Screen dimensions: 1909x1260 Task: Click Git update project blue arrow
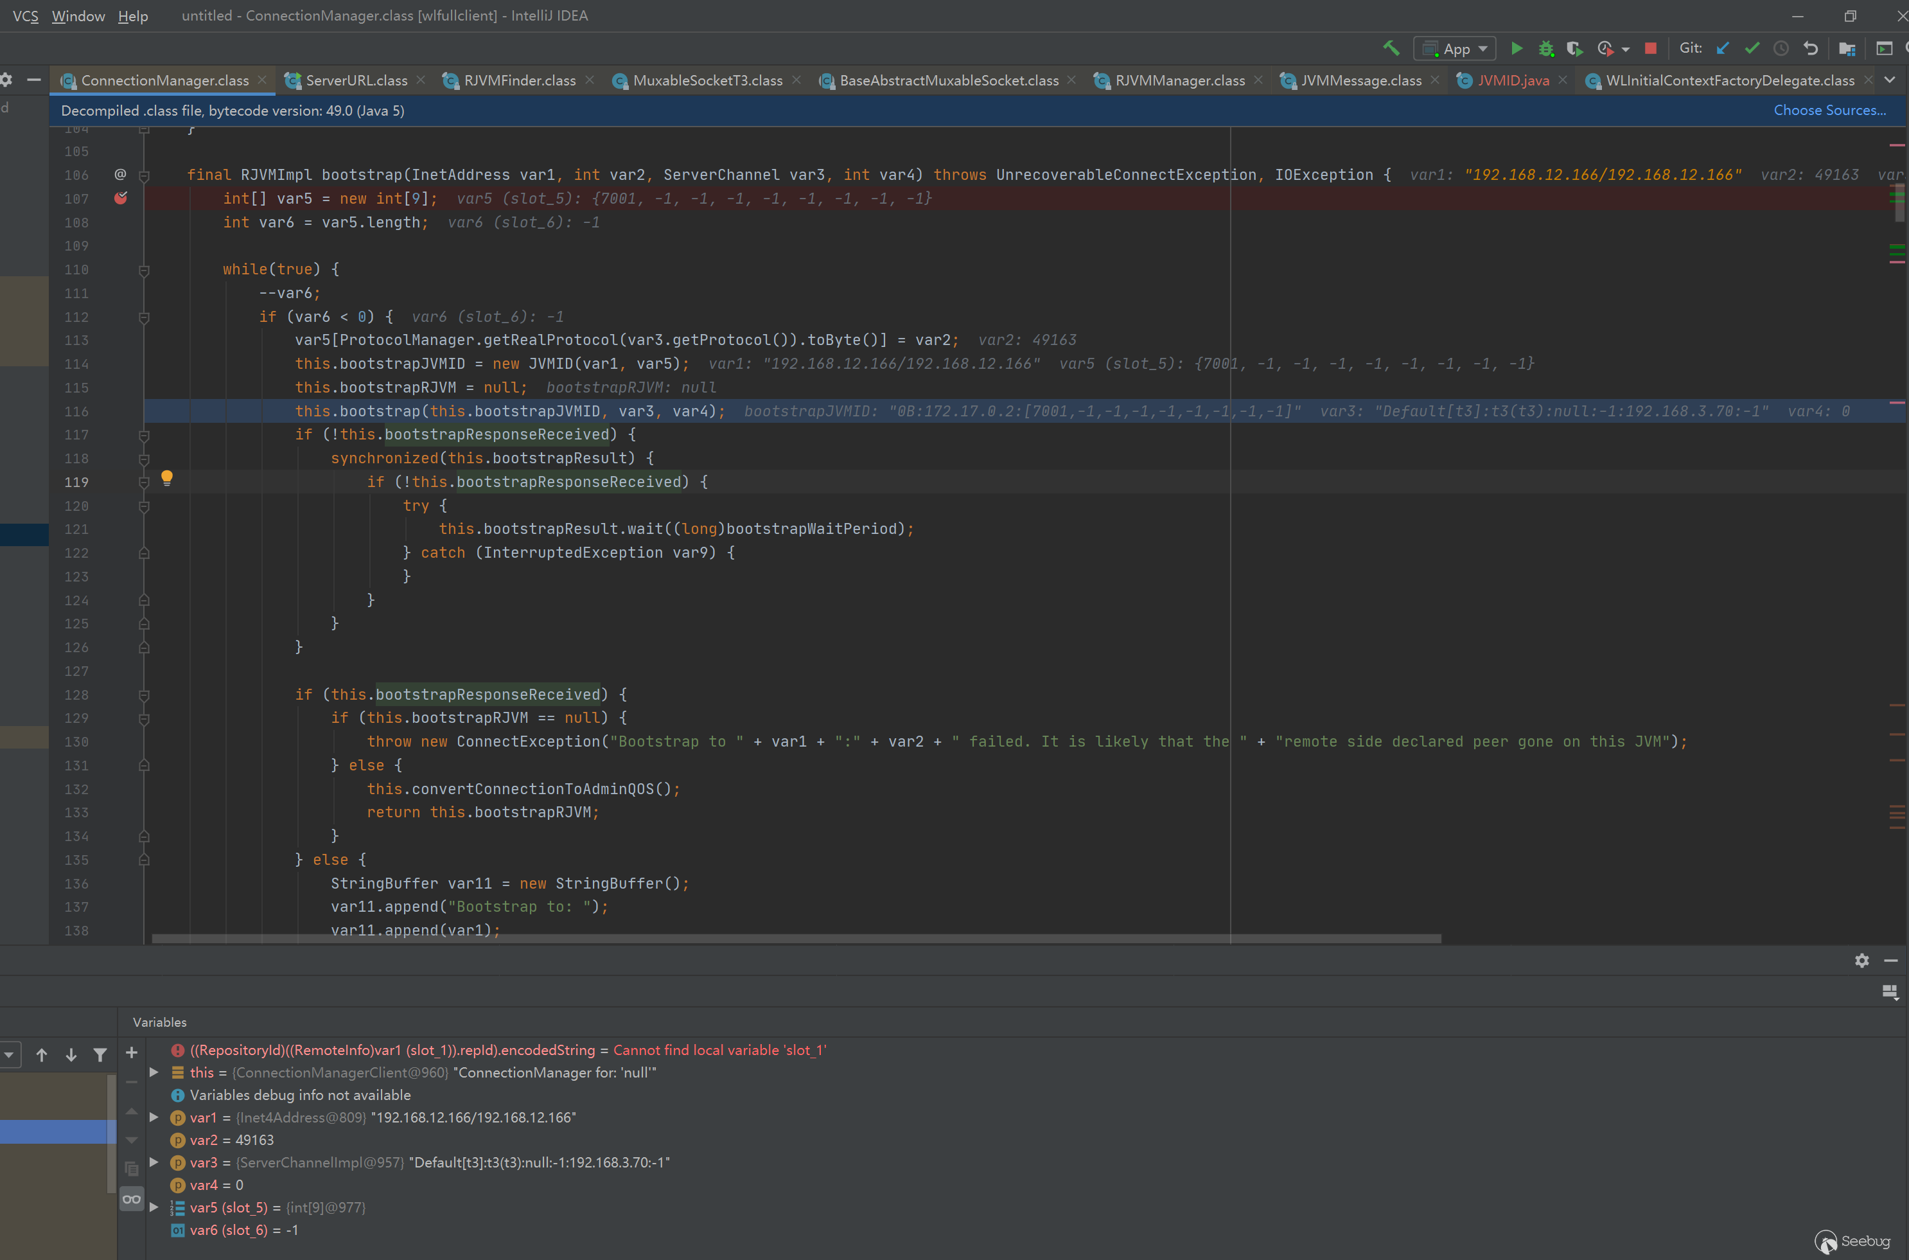tap(1723, 48)
